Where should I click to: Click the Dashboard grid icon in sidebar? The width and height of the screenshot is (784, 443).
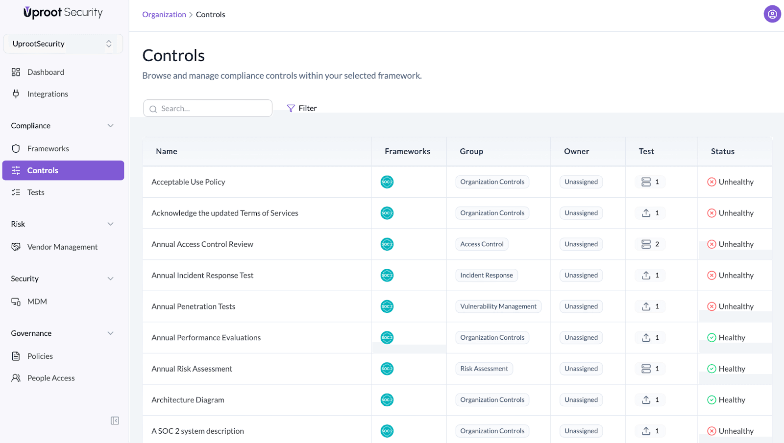tap(16, 72)
